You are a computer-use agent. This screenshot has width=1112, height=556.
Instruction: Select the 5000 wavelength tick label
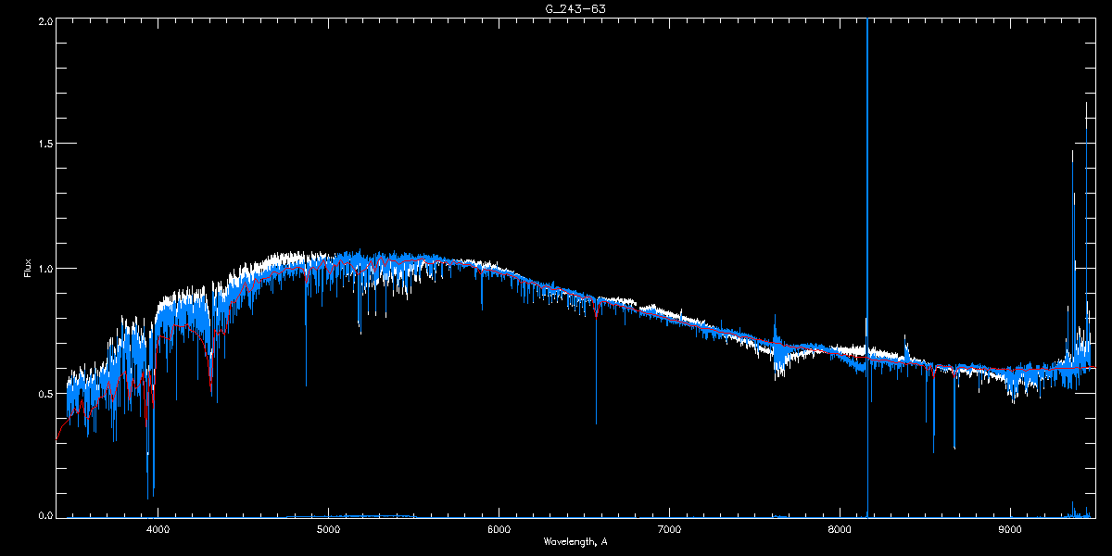[329, 529]
